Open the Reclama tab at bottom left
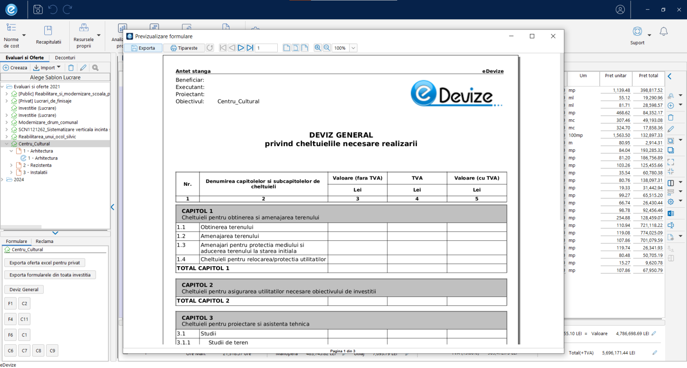Screen dimensions: 687x368 click(44, 241)
